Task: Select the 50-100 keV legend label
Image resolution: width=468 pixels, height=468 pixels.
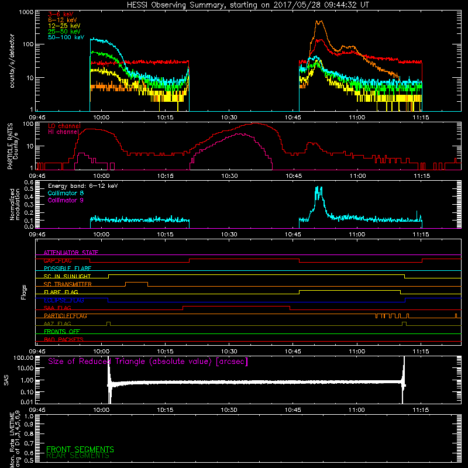Action: [66, 37]
